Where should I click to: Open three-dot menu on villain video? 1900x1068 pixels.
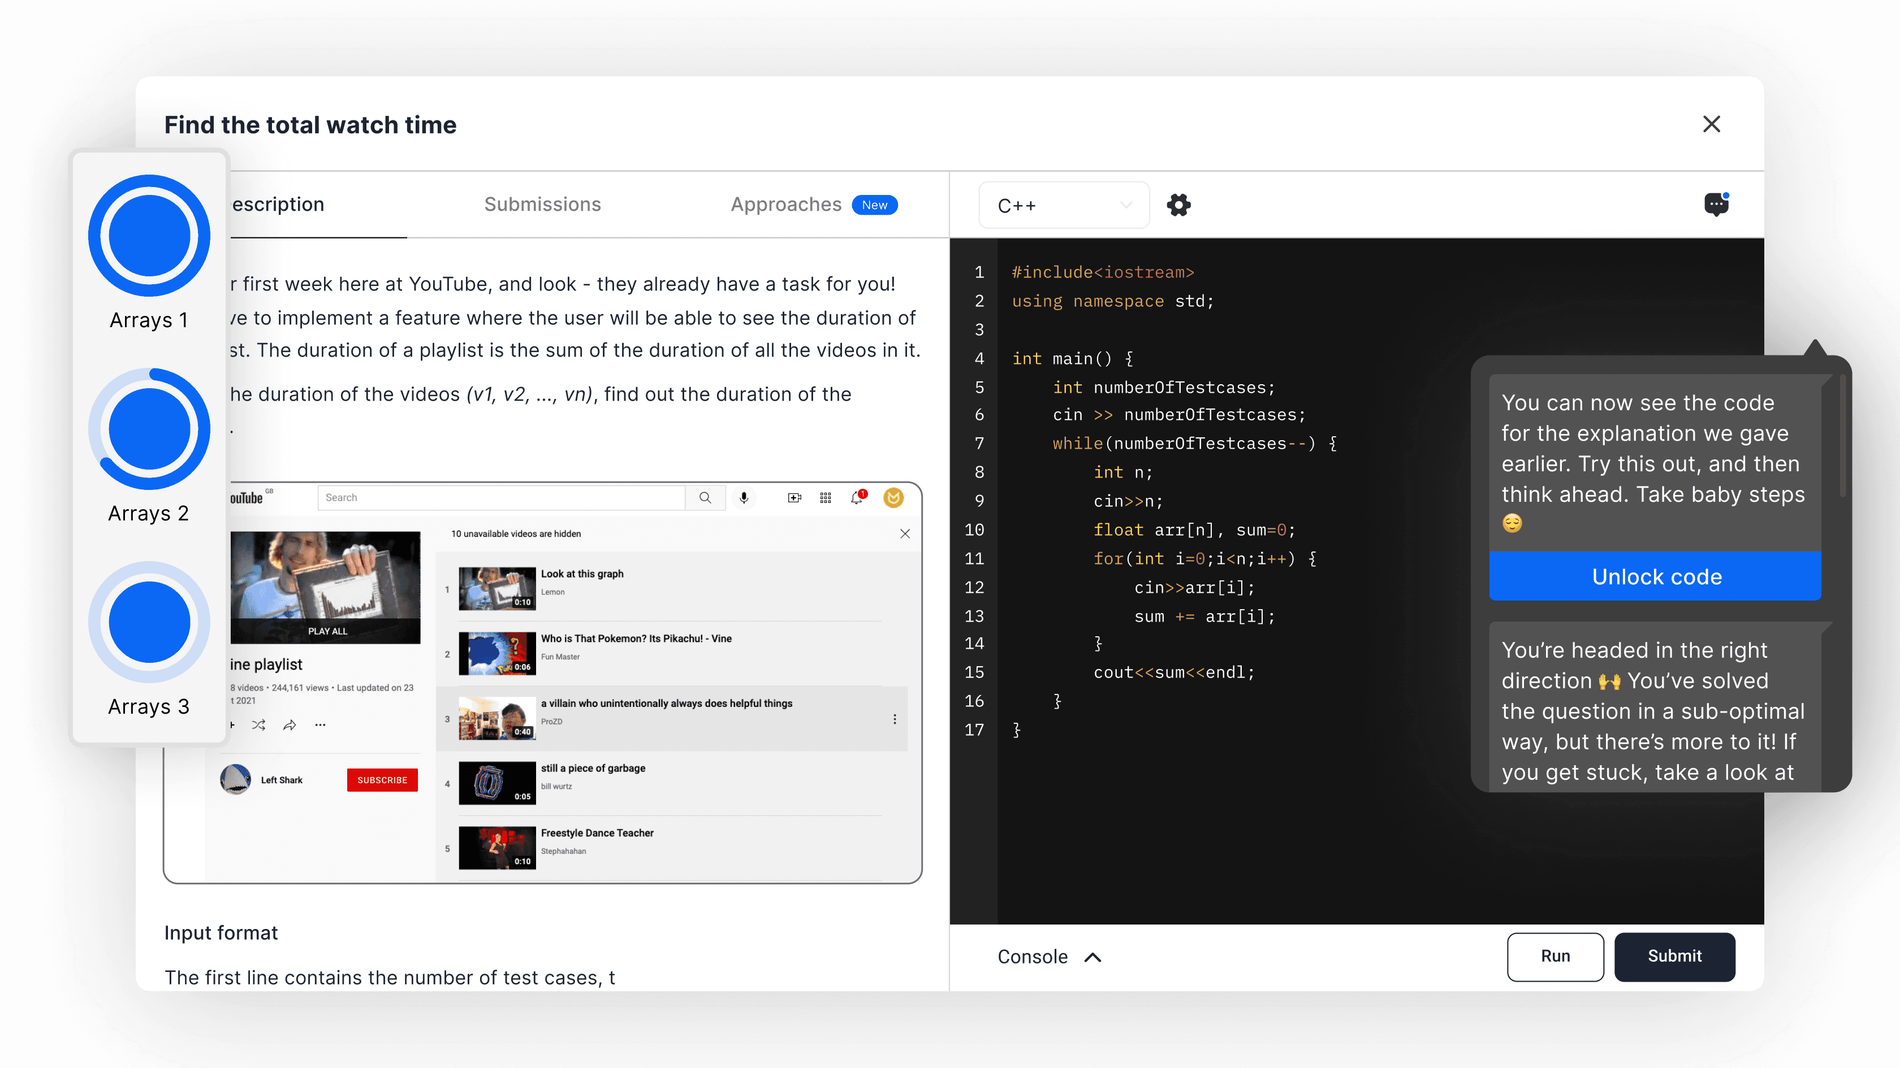tap(895, 719)
